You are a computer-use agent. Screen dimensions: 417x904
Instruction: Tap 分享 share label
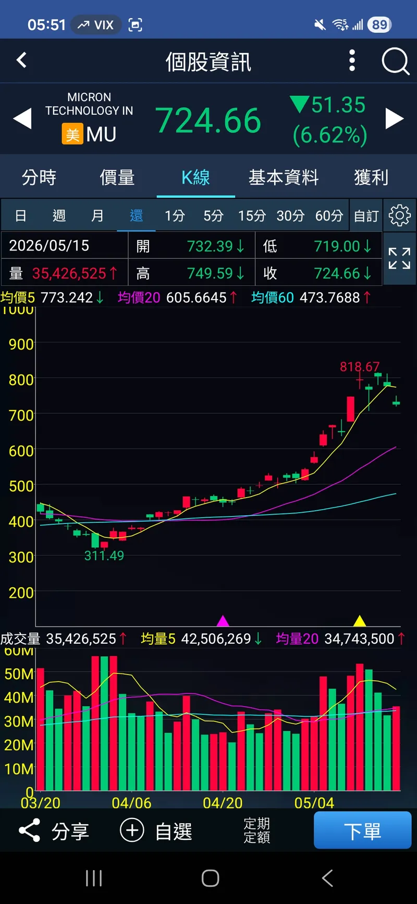tap(70, 831)
